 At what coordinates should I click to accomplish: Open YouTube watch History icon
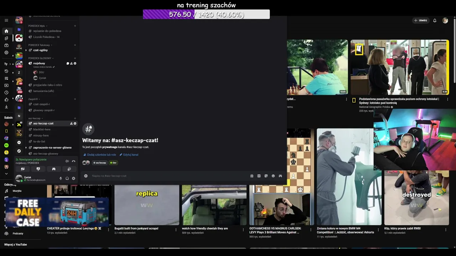[6, 71]
